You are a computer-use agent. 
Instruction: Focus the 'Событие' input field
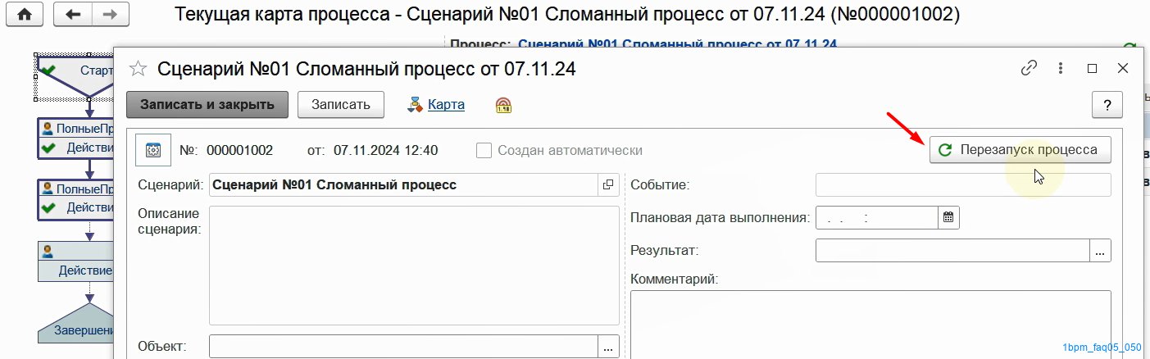coord(963,184)
